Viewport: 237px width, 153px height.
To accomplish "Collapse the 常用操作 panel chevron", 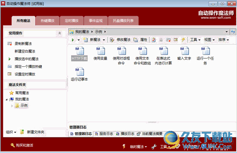I will (59, 33).
